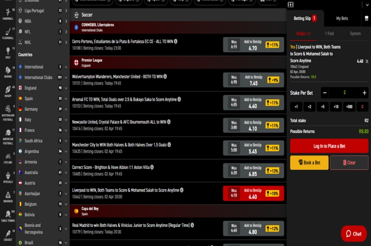Remove Liverpool selection with the X icon
Viewport: 371px width, 246px height.
(x=367, y=61)
